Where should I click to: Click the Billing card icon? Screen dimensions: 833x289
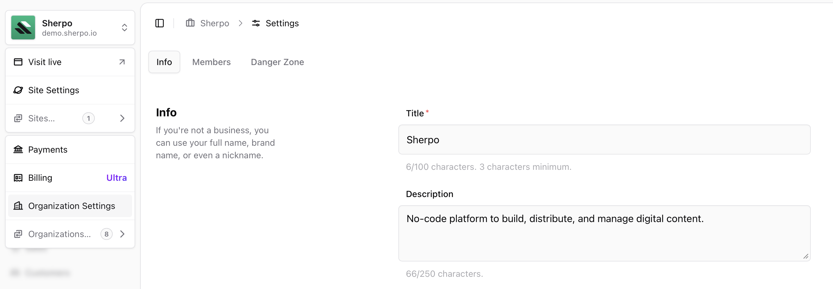click(18, 177)
